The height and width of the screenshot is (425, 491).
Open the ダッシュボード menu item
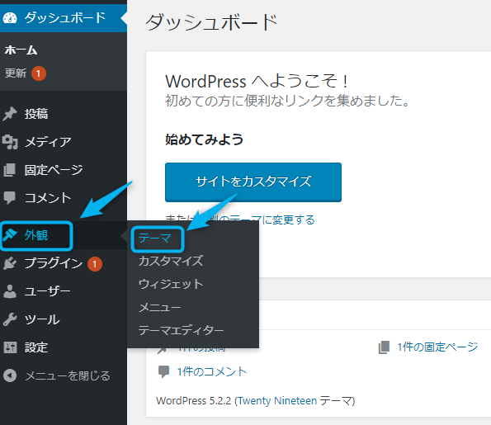64,18
